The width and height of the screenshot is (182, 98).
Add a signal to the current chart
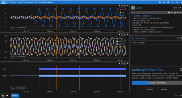pyautogui.click(x=119, y=6)
